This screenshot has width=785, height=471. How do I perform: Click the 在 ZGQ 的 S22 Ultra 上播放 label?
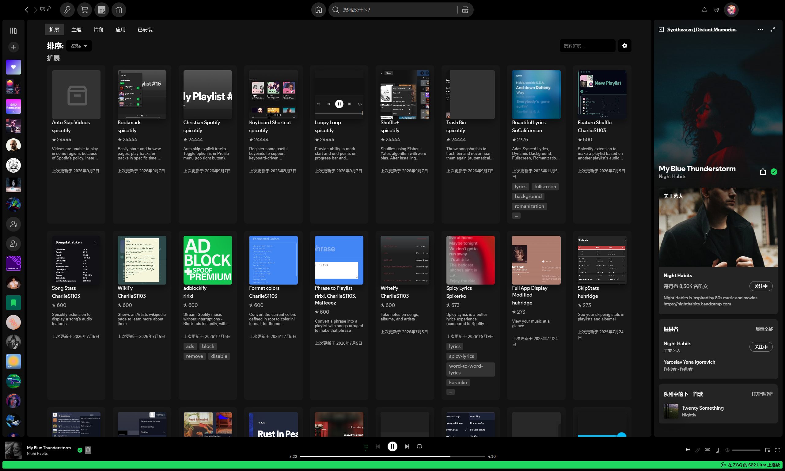(754, 465)
